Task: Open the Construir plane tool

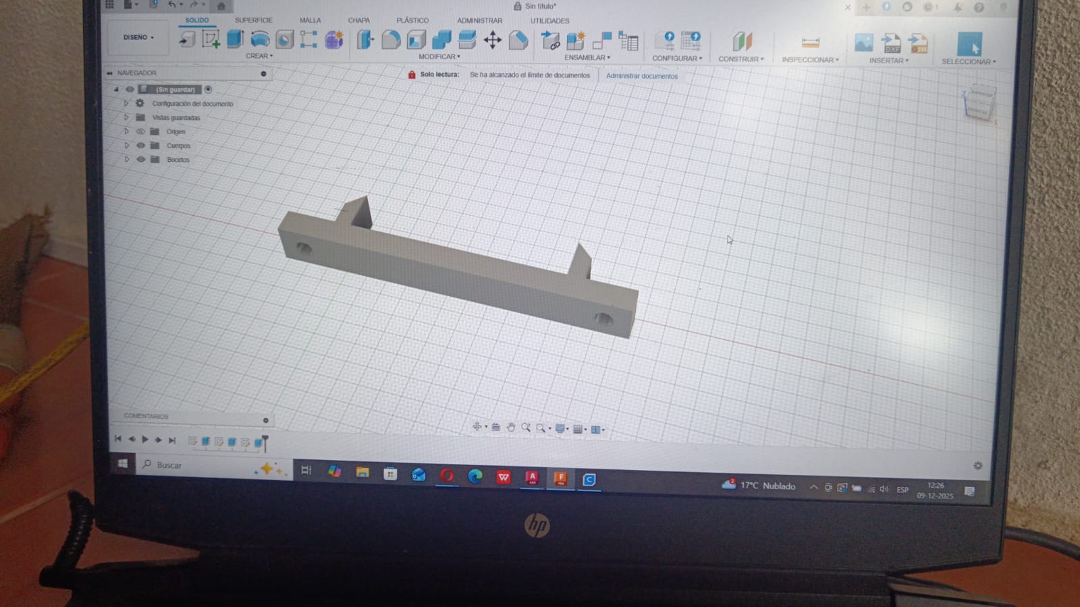Action: (742, 42)
